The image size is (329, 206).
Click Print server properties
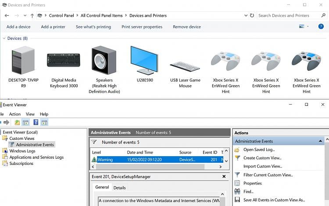coord(142,27)
